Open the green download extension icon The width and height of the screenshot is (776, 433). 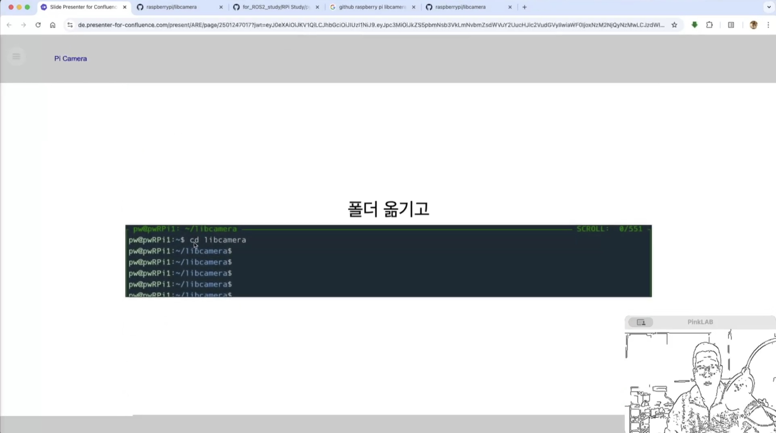coord(694,25)
